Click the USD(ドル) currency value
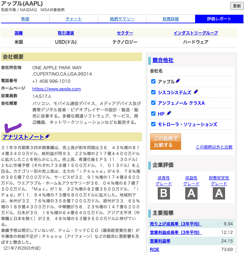The height and width of the screenshot is (253, 246). (x=66, y=42)
